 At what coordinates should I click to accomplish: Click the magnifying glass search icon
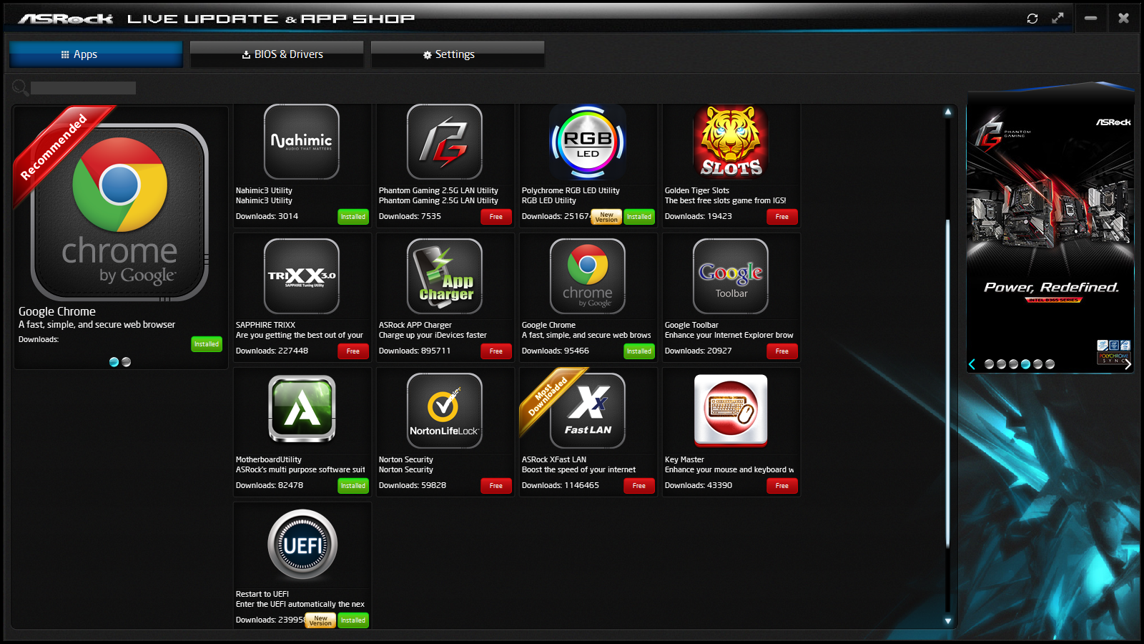click(x=20, y=87)
